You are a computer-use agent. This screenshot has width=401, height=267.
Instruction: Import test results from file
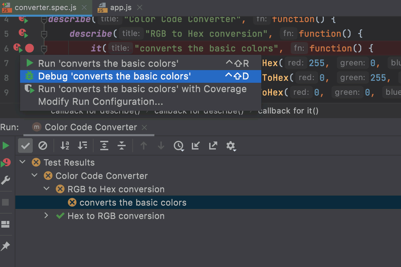click(196, 146)
